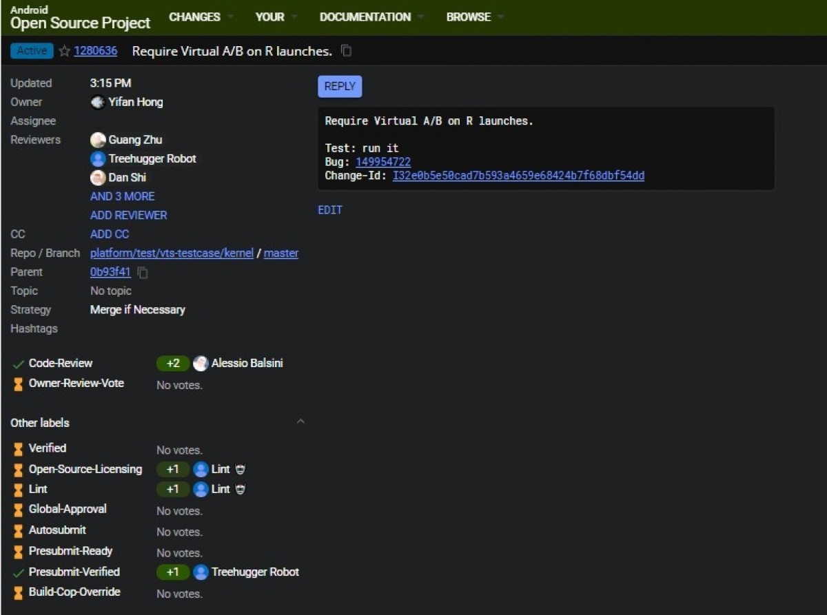Click Dan Shi's avatar
827x615 pixels.
coord(98,178)
